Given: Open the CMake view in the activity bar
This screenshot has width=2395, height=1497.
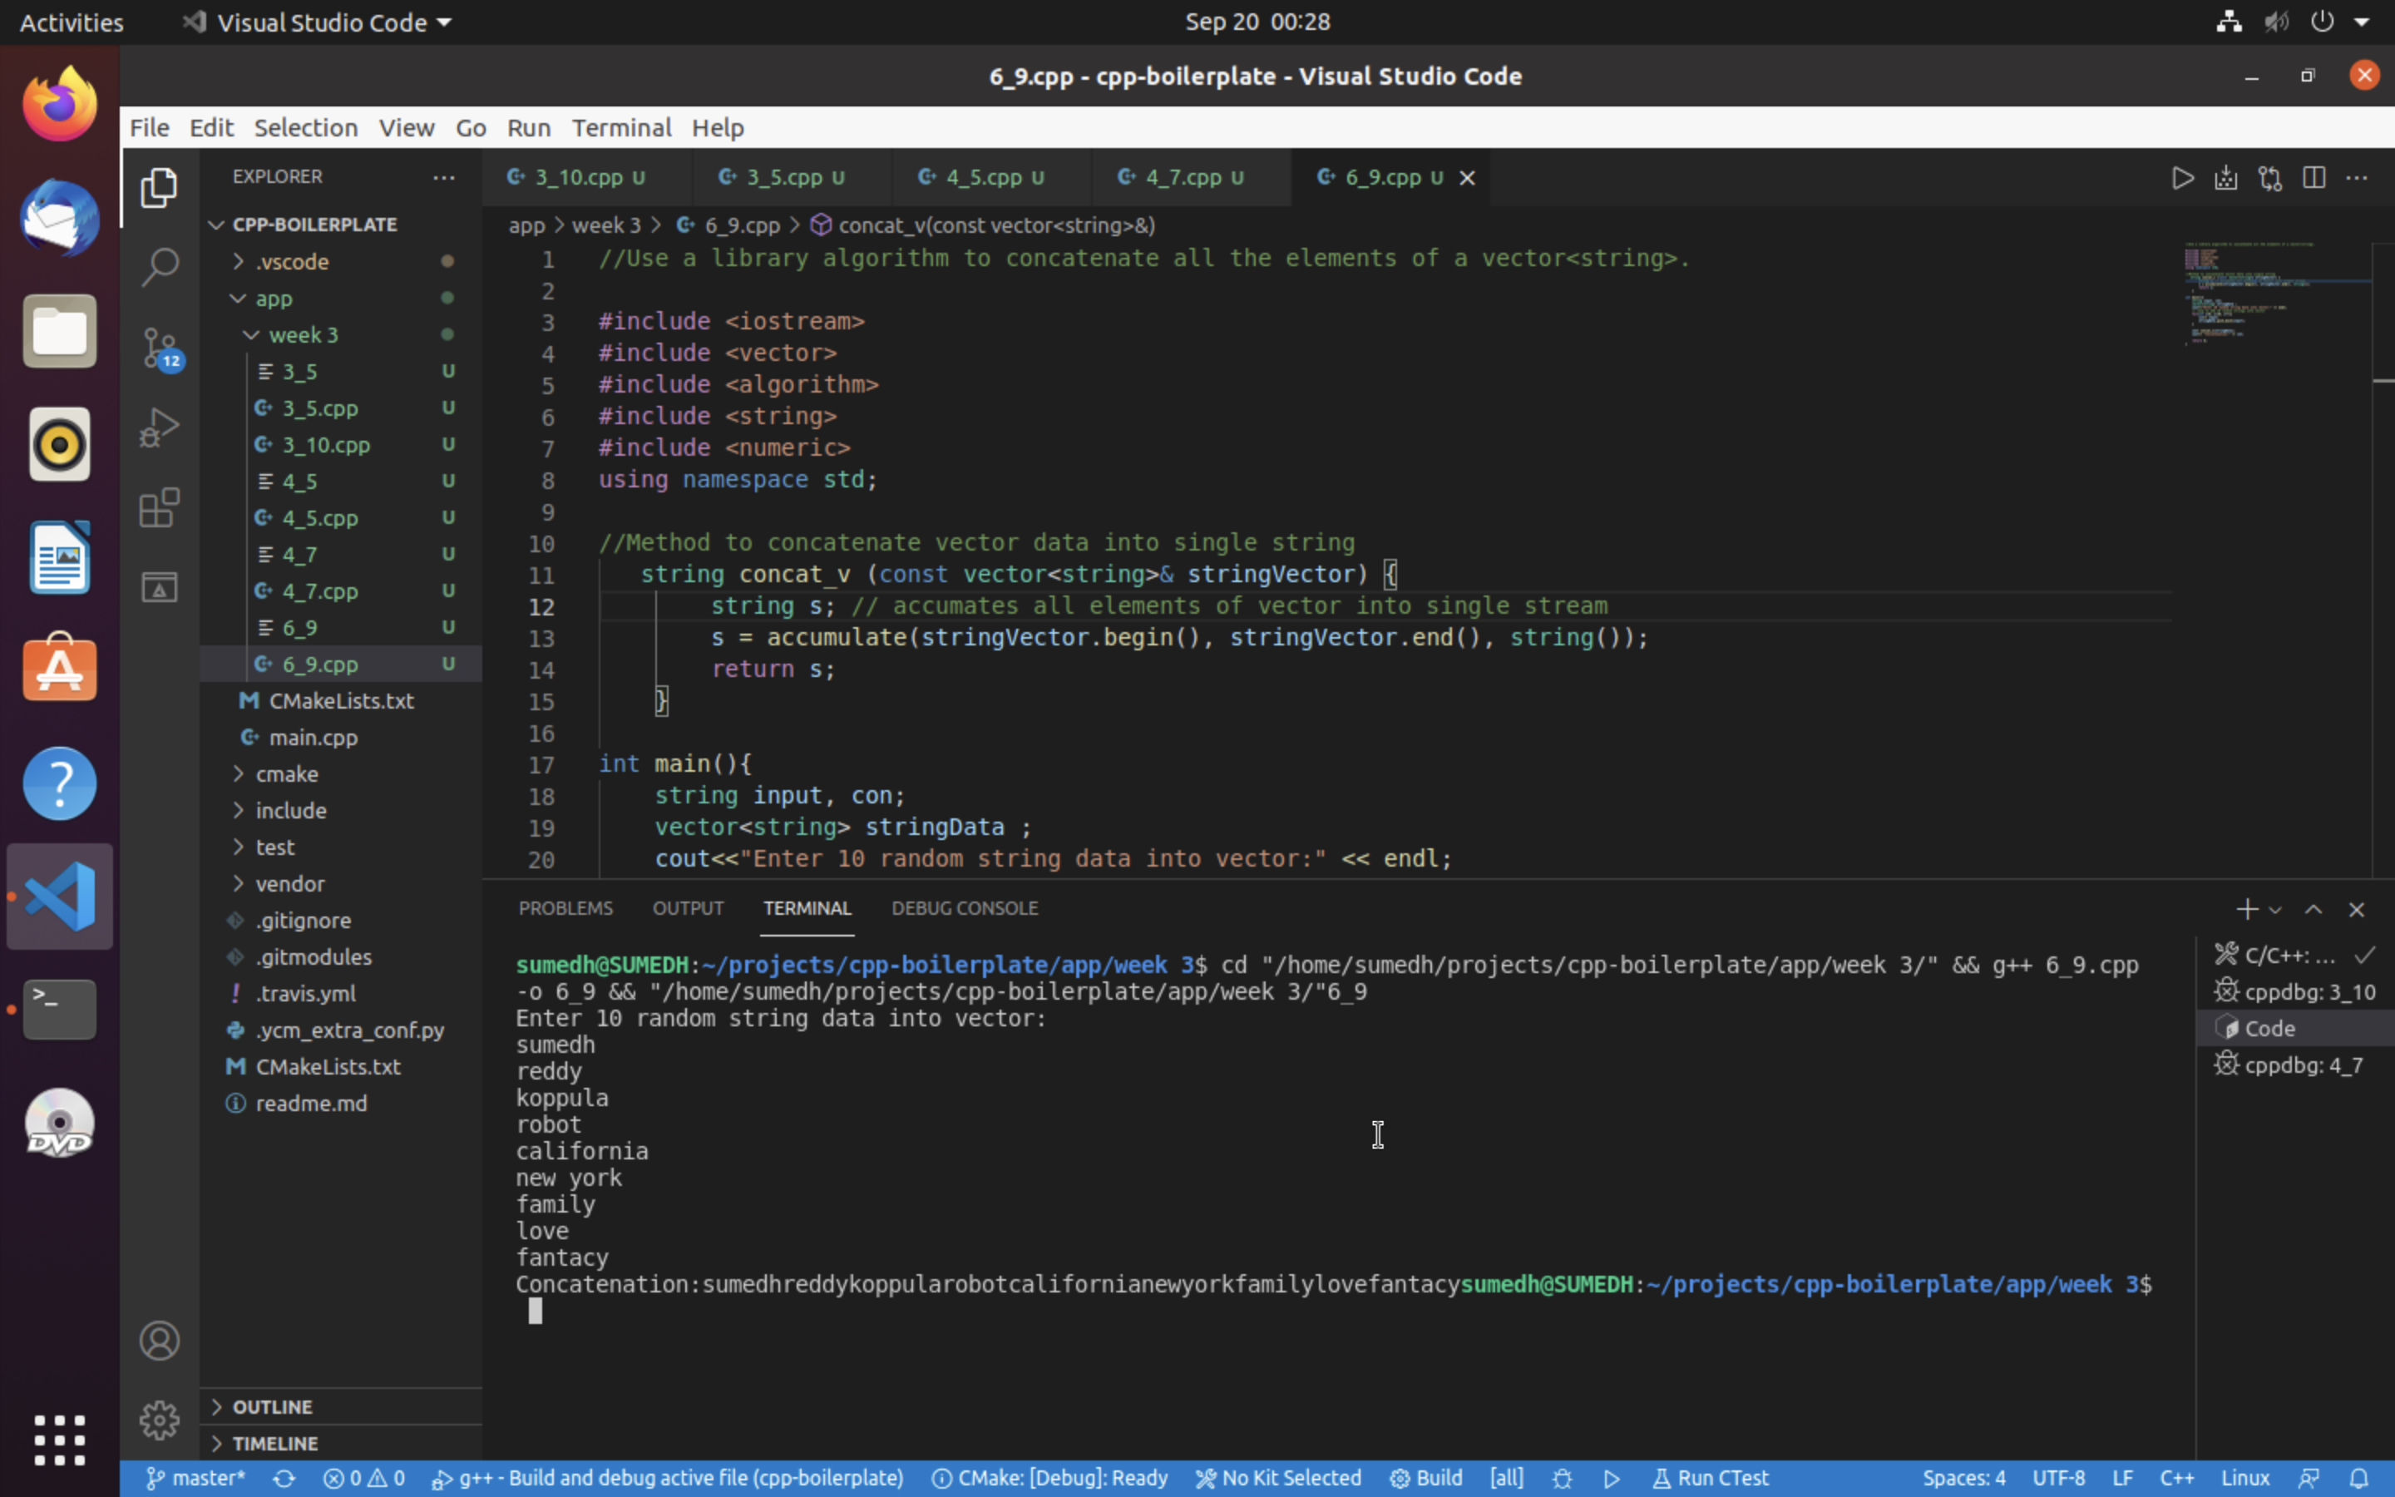Looking at the screenshot, I should 160,587.
